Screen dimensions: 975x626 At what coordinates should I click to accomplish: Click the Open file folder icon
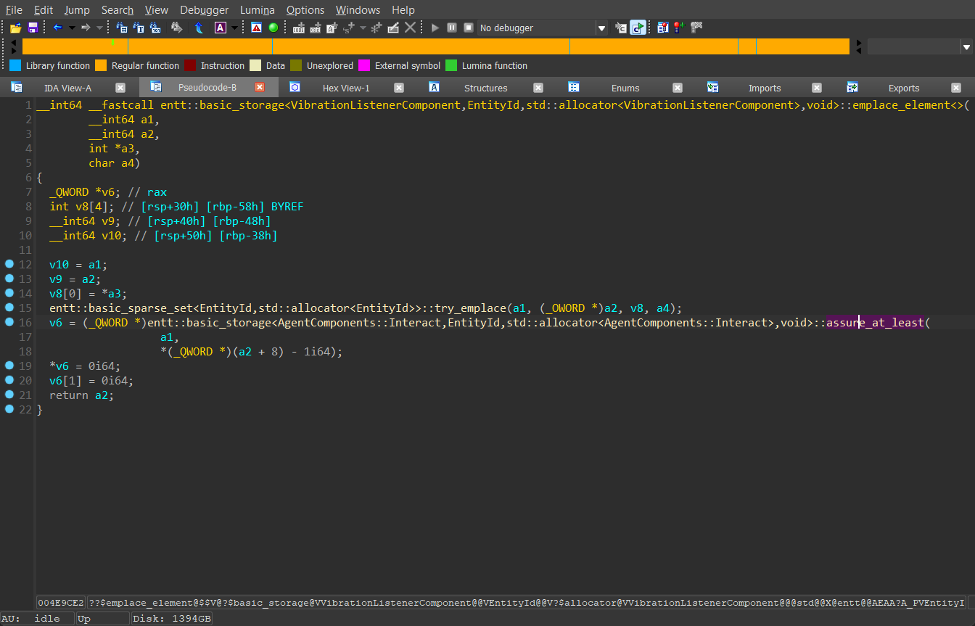15,28
